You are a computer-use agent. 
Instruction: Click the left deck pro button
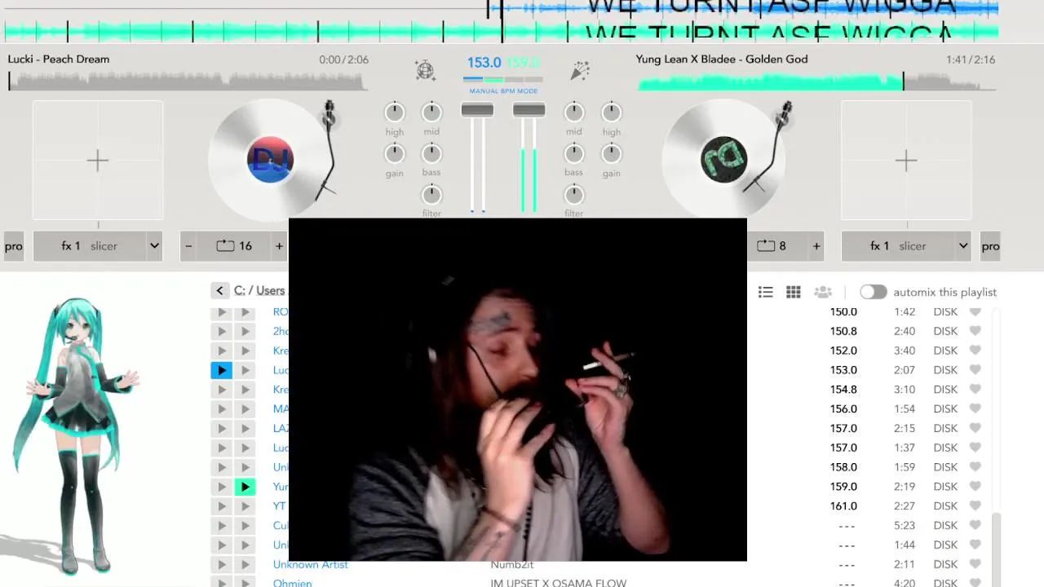[x=14, y=245]
